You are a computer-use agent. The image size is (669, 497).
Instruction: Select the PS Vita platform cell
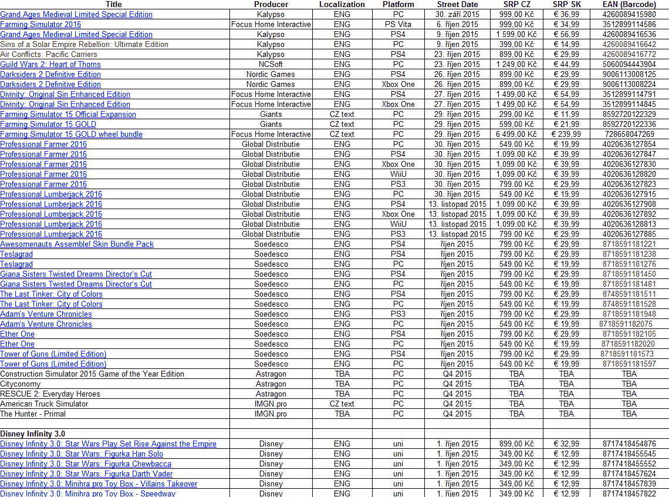coord(398,24)
